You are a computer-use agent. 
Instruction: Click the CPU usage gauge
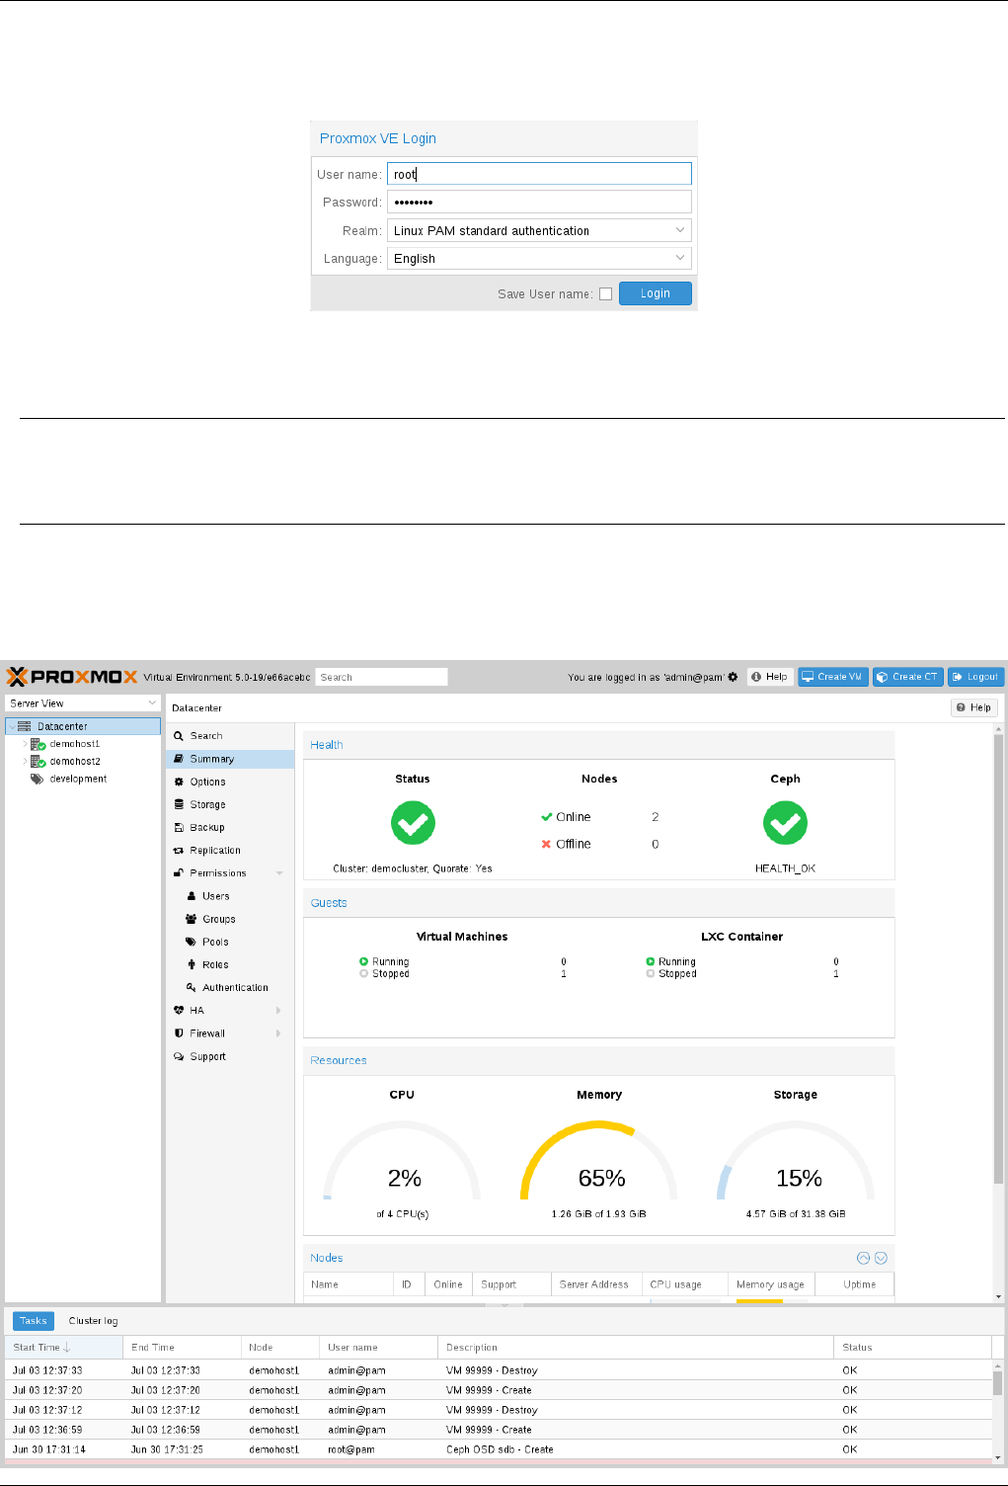coord(402,1161)
